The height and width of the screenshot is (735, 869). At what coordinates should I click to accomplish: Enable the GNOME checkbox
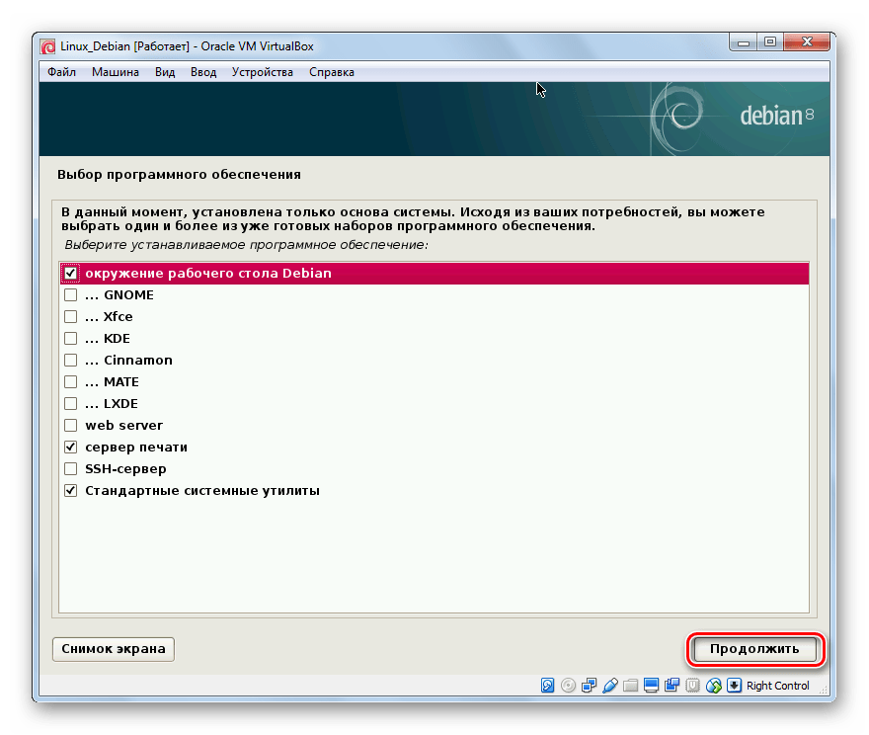[x=70, y=295]
